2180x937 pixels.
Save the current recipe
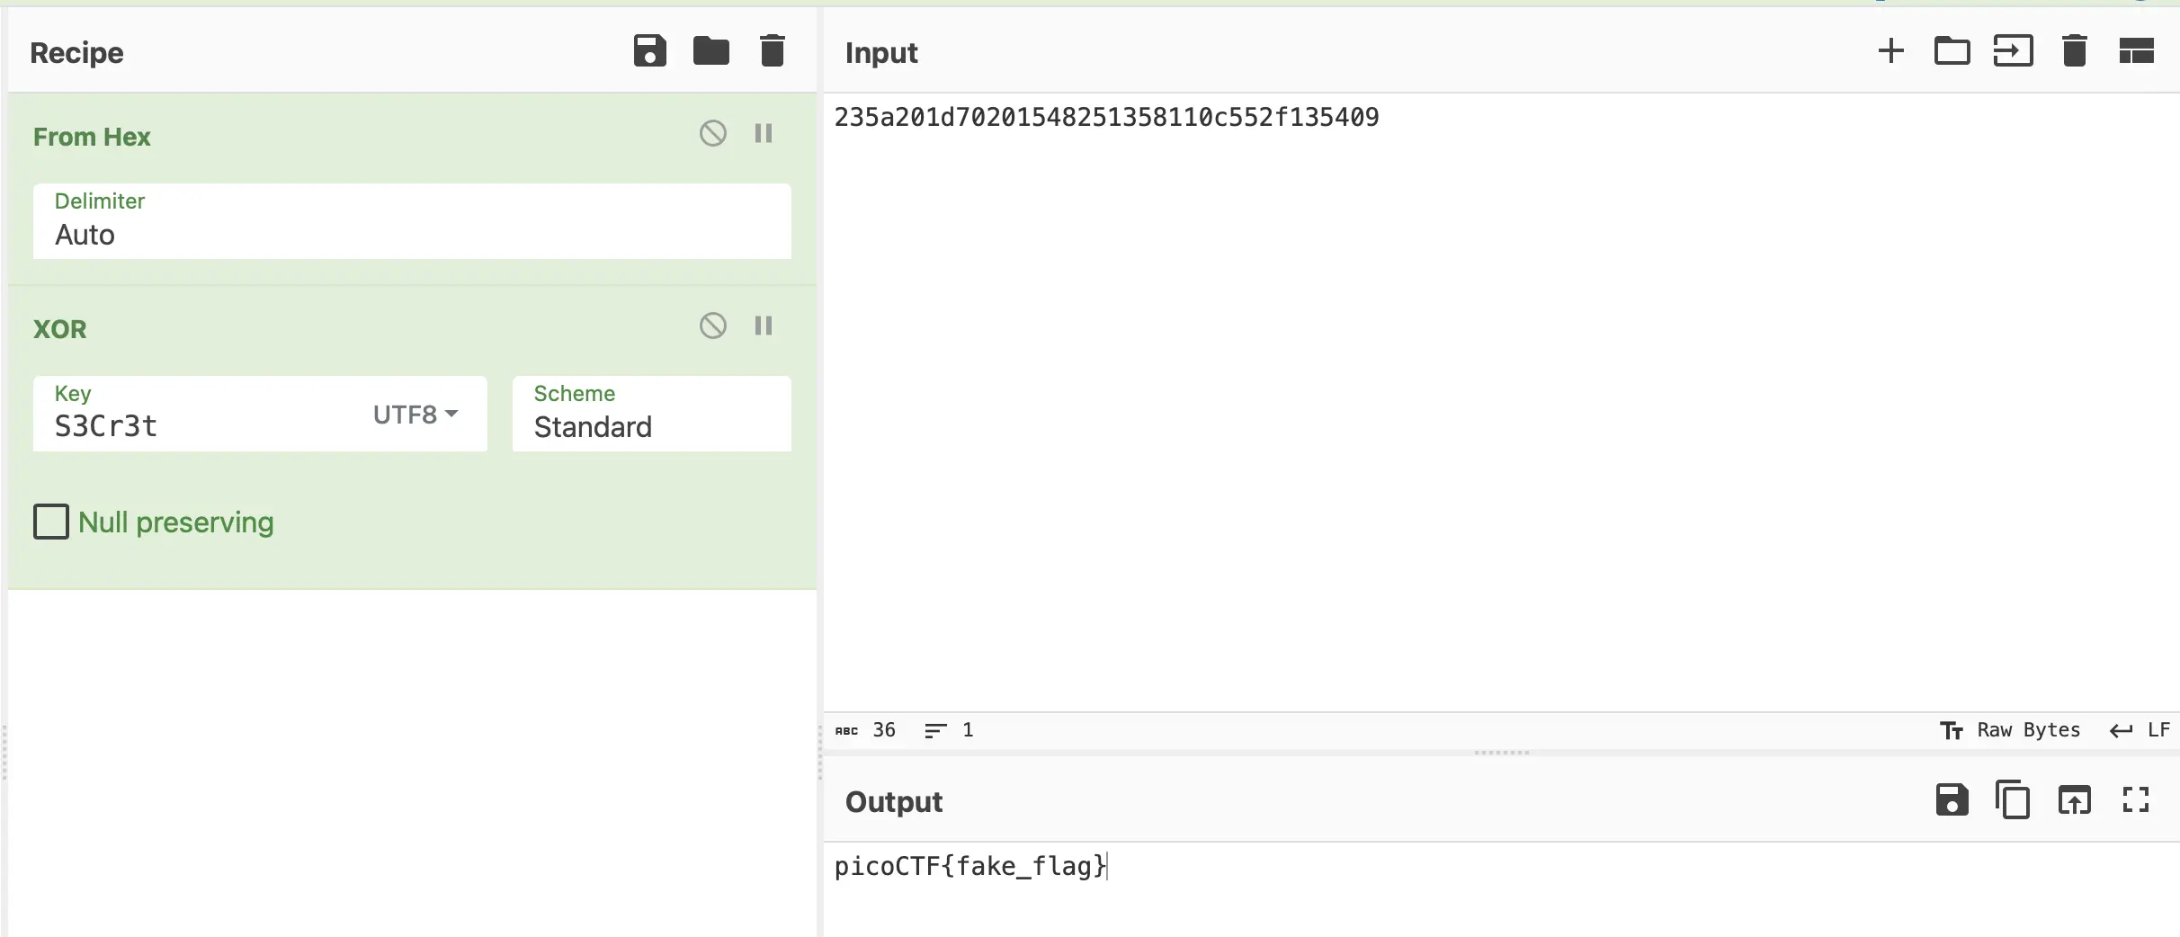pos(649,51)
